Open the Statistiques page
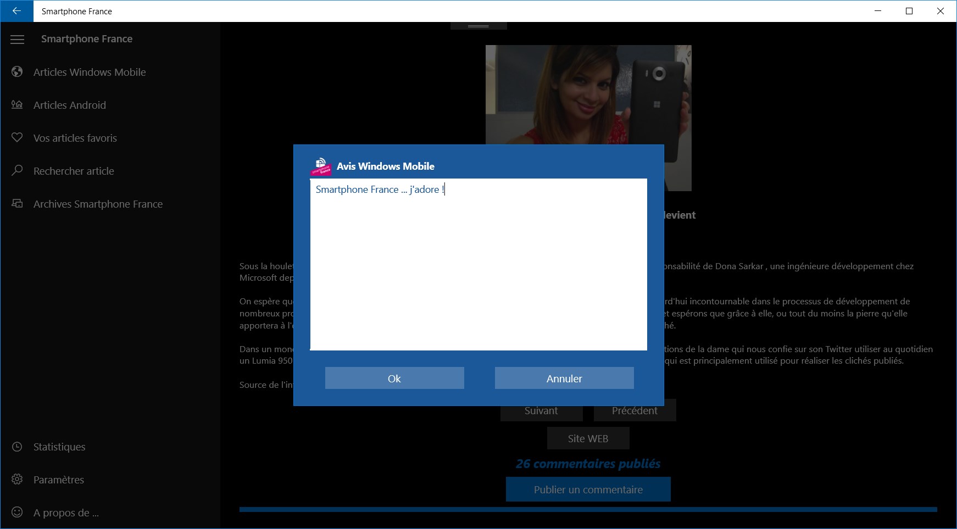957x529 pixels. point(59,447)
